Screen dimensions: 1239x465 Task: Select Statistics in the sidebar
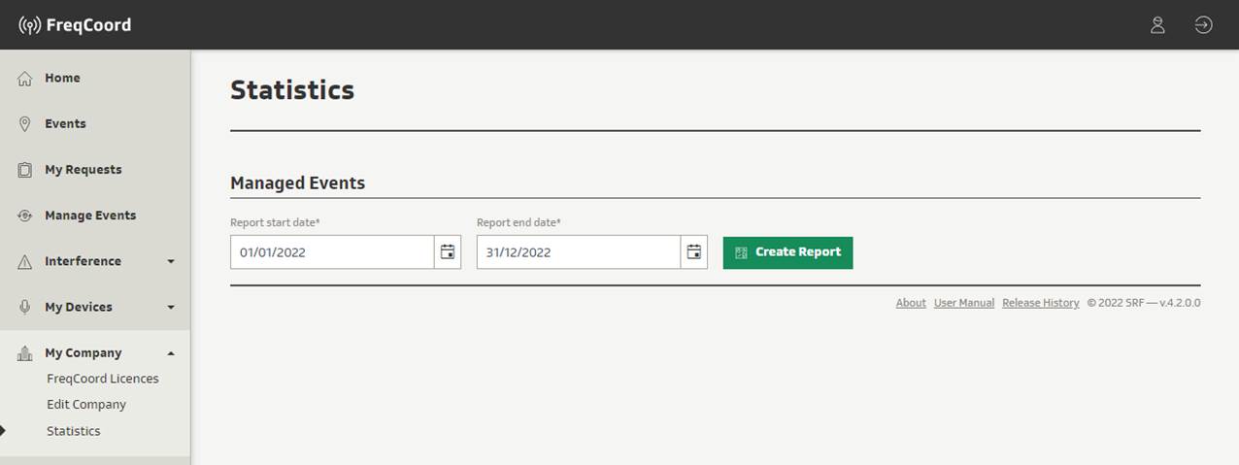coord(74,431)
